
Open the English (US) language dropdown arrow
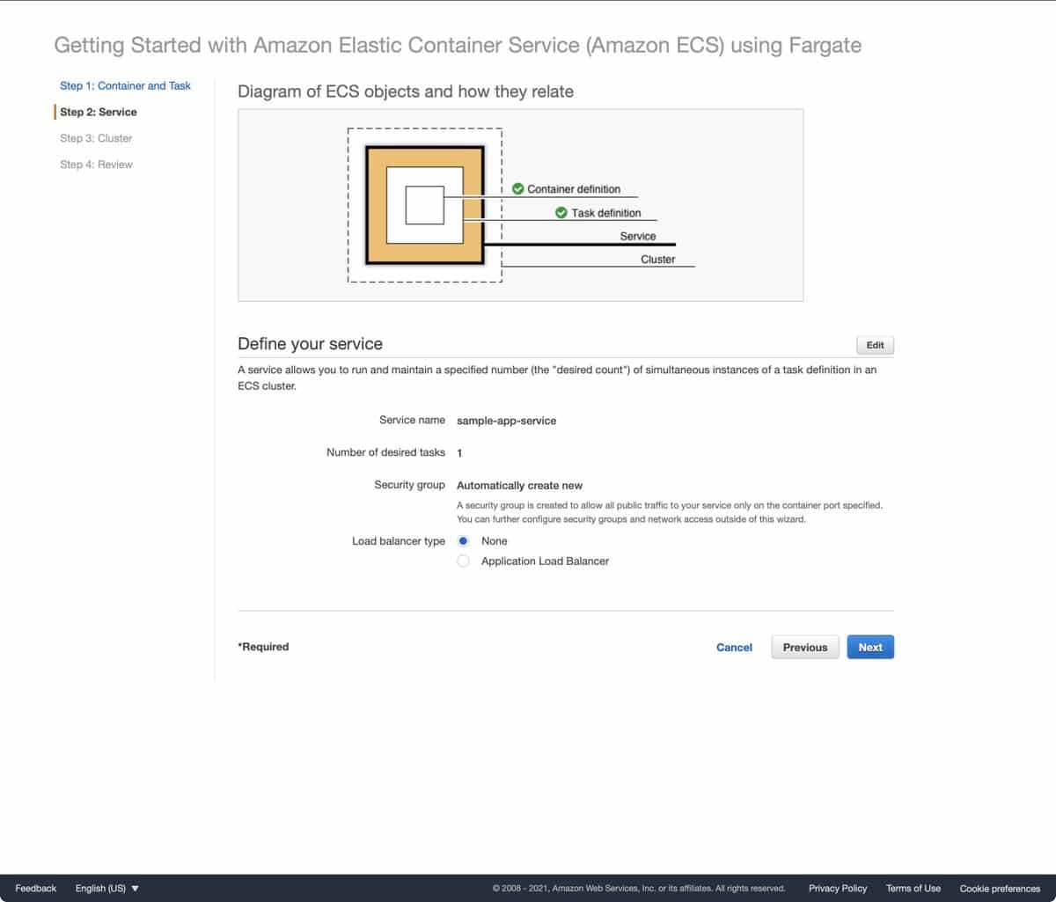coord(135,888)
